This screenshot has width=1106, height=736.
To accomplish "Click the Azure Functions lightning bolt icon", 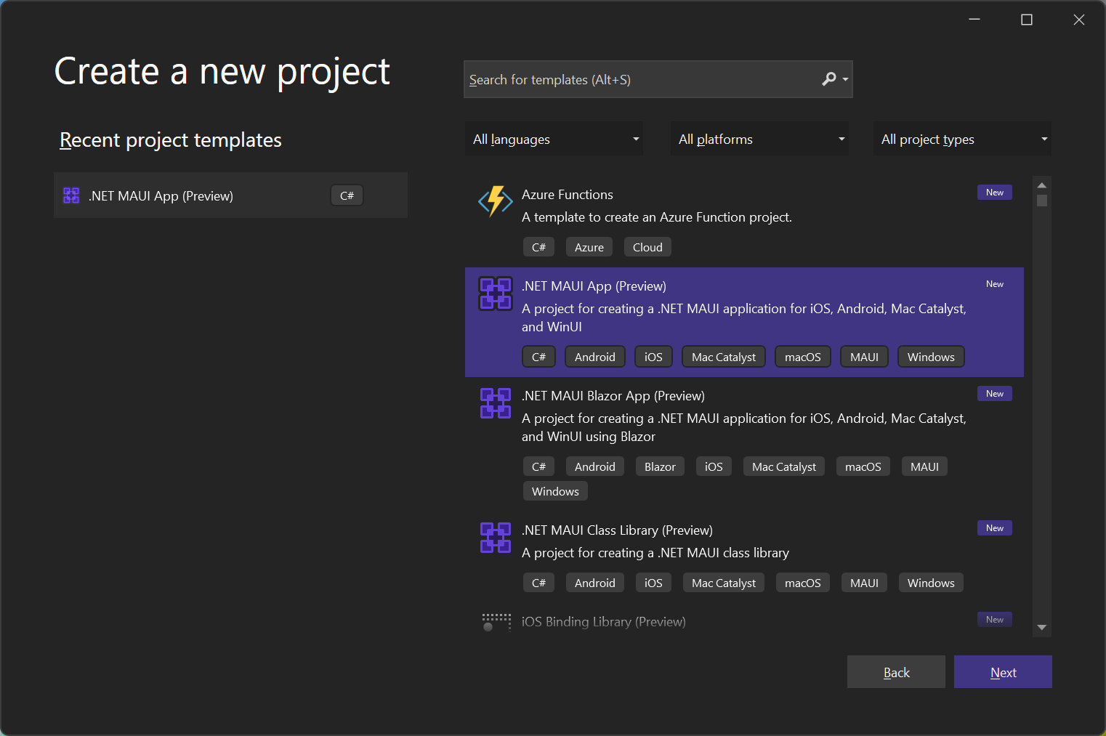I will pyautogui.click(x=495, y=201).
